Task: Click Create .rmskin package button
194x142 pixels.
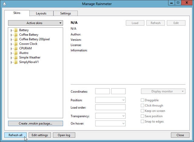Action: [35, 123]
